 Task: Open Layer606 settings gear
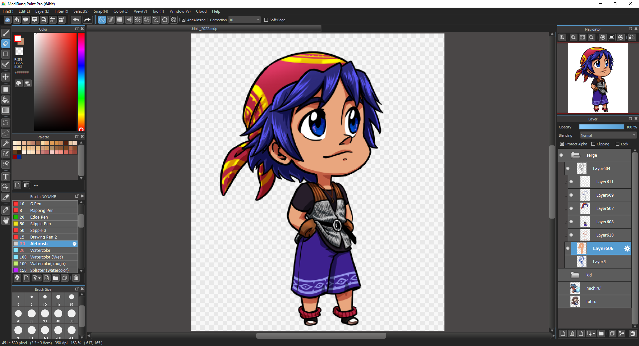point(627,249)
